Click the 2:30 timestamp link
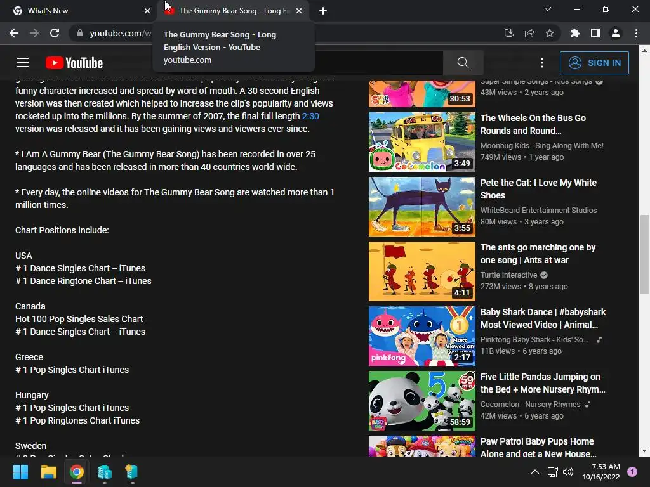The width and height of the screenshot is (650, 487). click(310, 116)
